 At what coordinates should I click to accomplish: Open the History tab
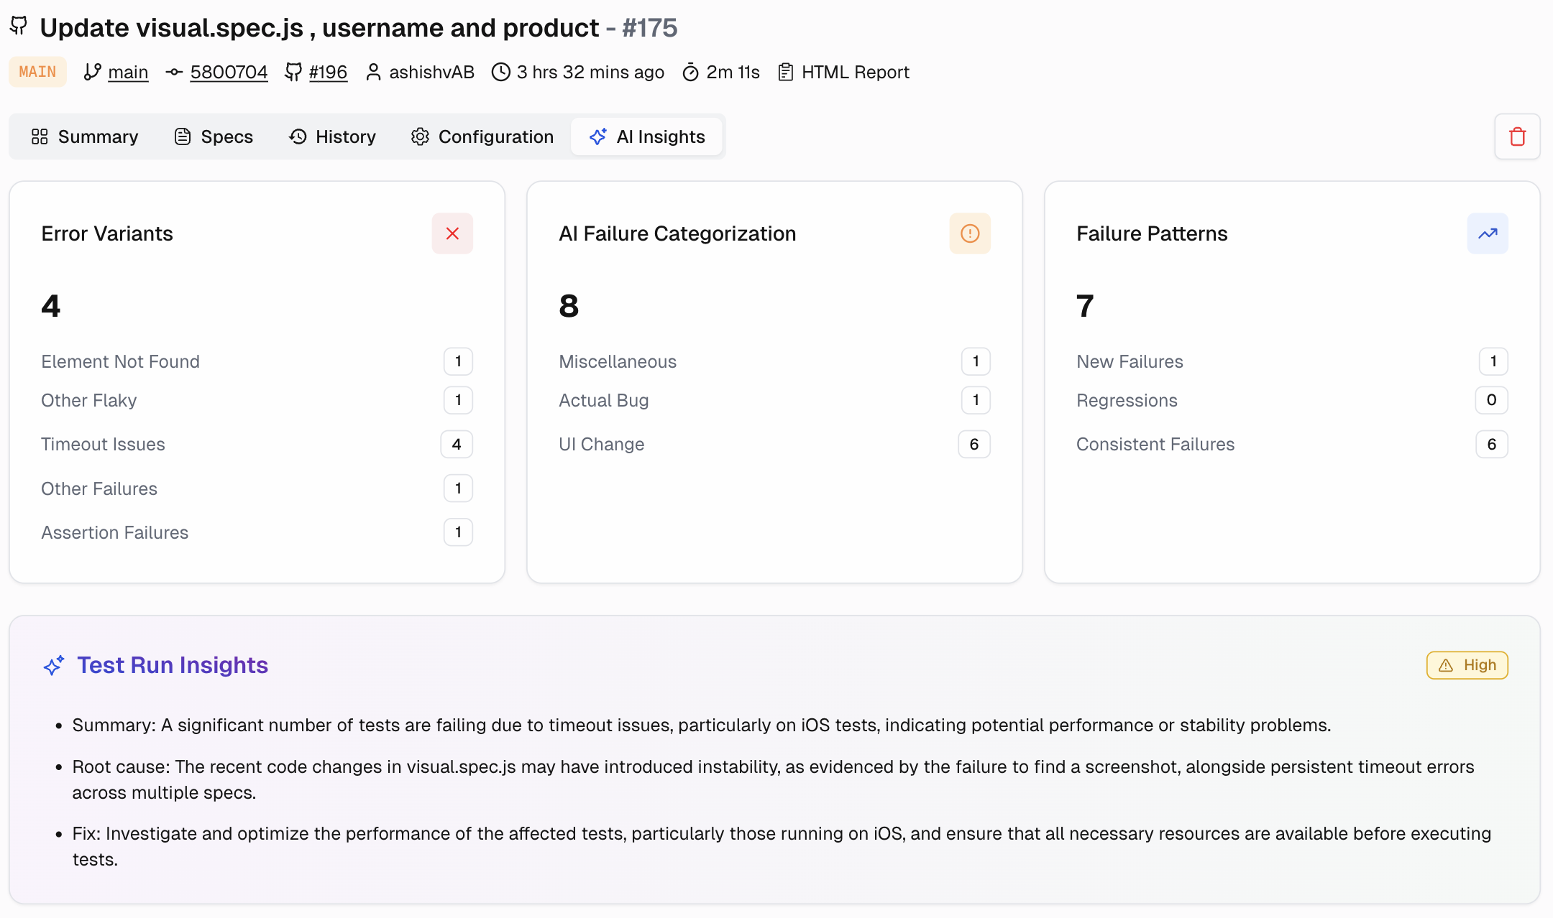pyautogui.click(x=332, y=136)
